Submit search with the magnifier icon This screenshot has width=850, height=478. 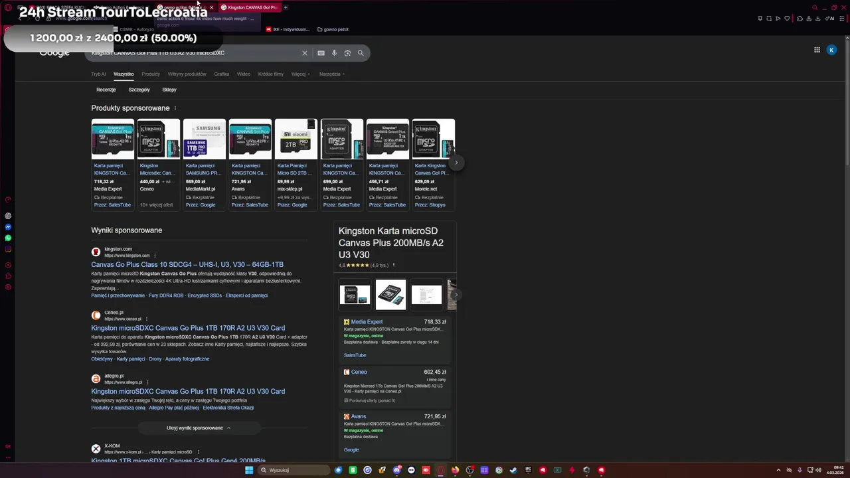[361, 53]
